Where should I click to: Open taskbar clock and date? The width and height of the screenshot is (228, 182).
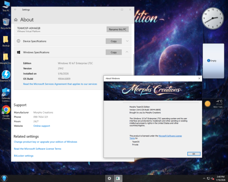pos(221,178)
